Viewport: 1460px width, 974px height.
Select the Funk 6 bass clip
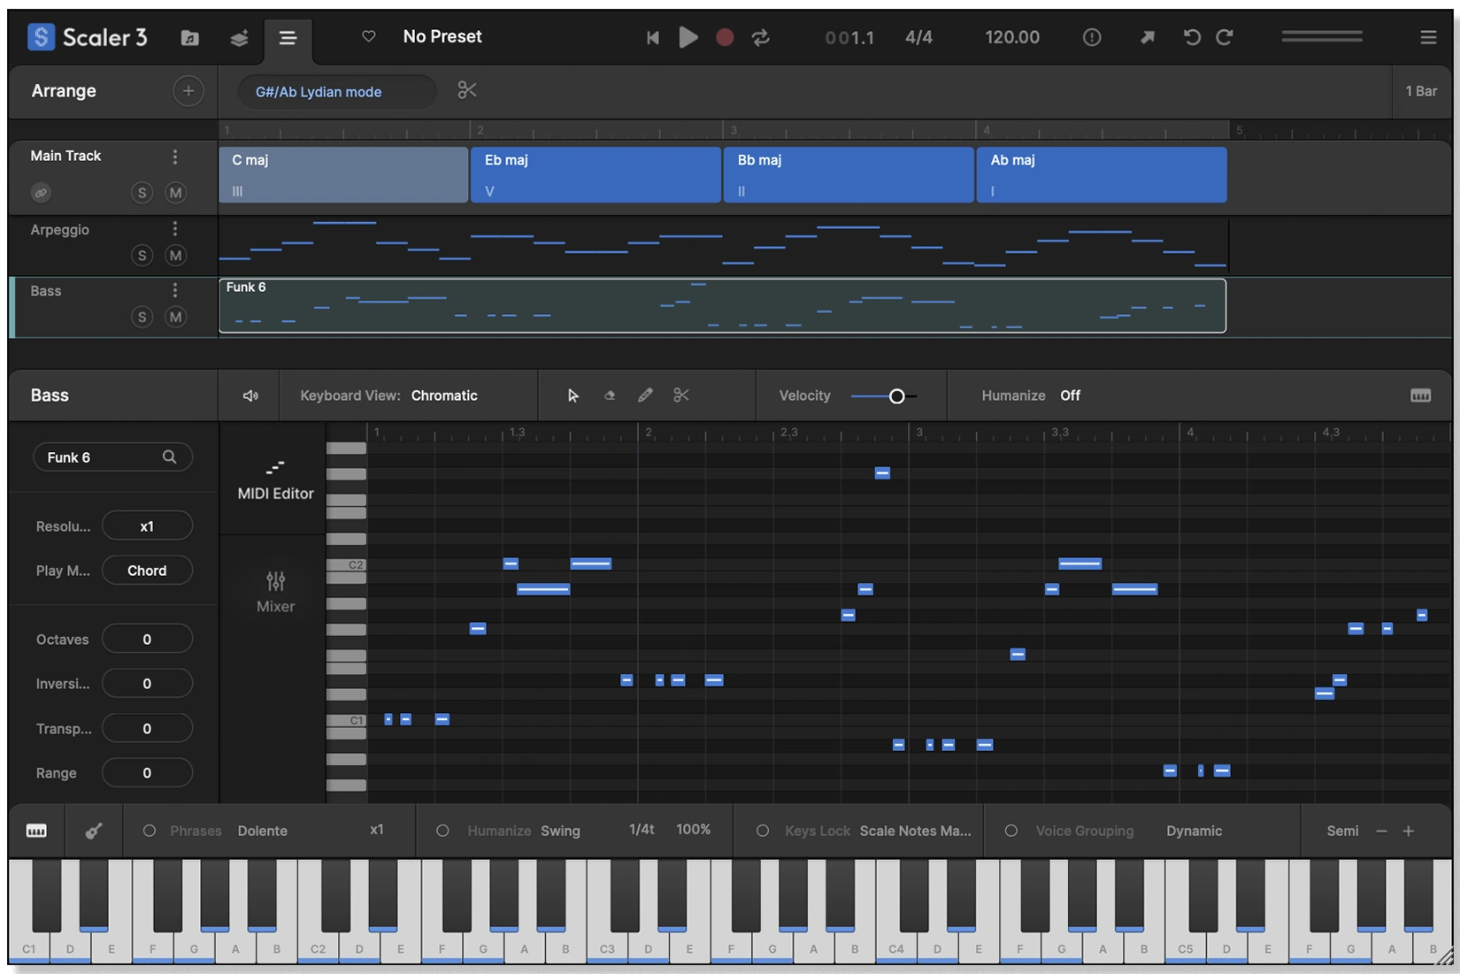(722, 305)
